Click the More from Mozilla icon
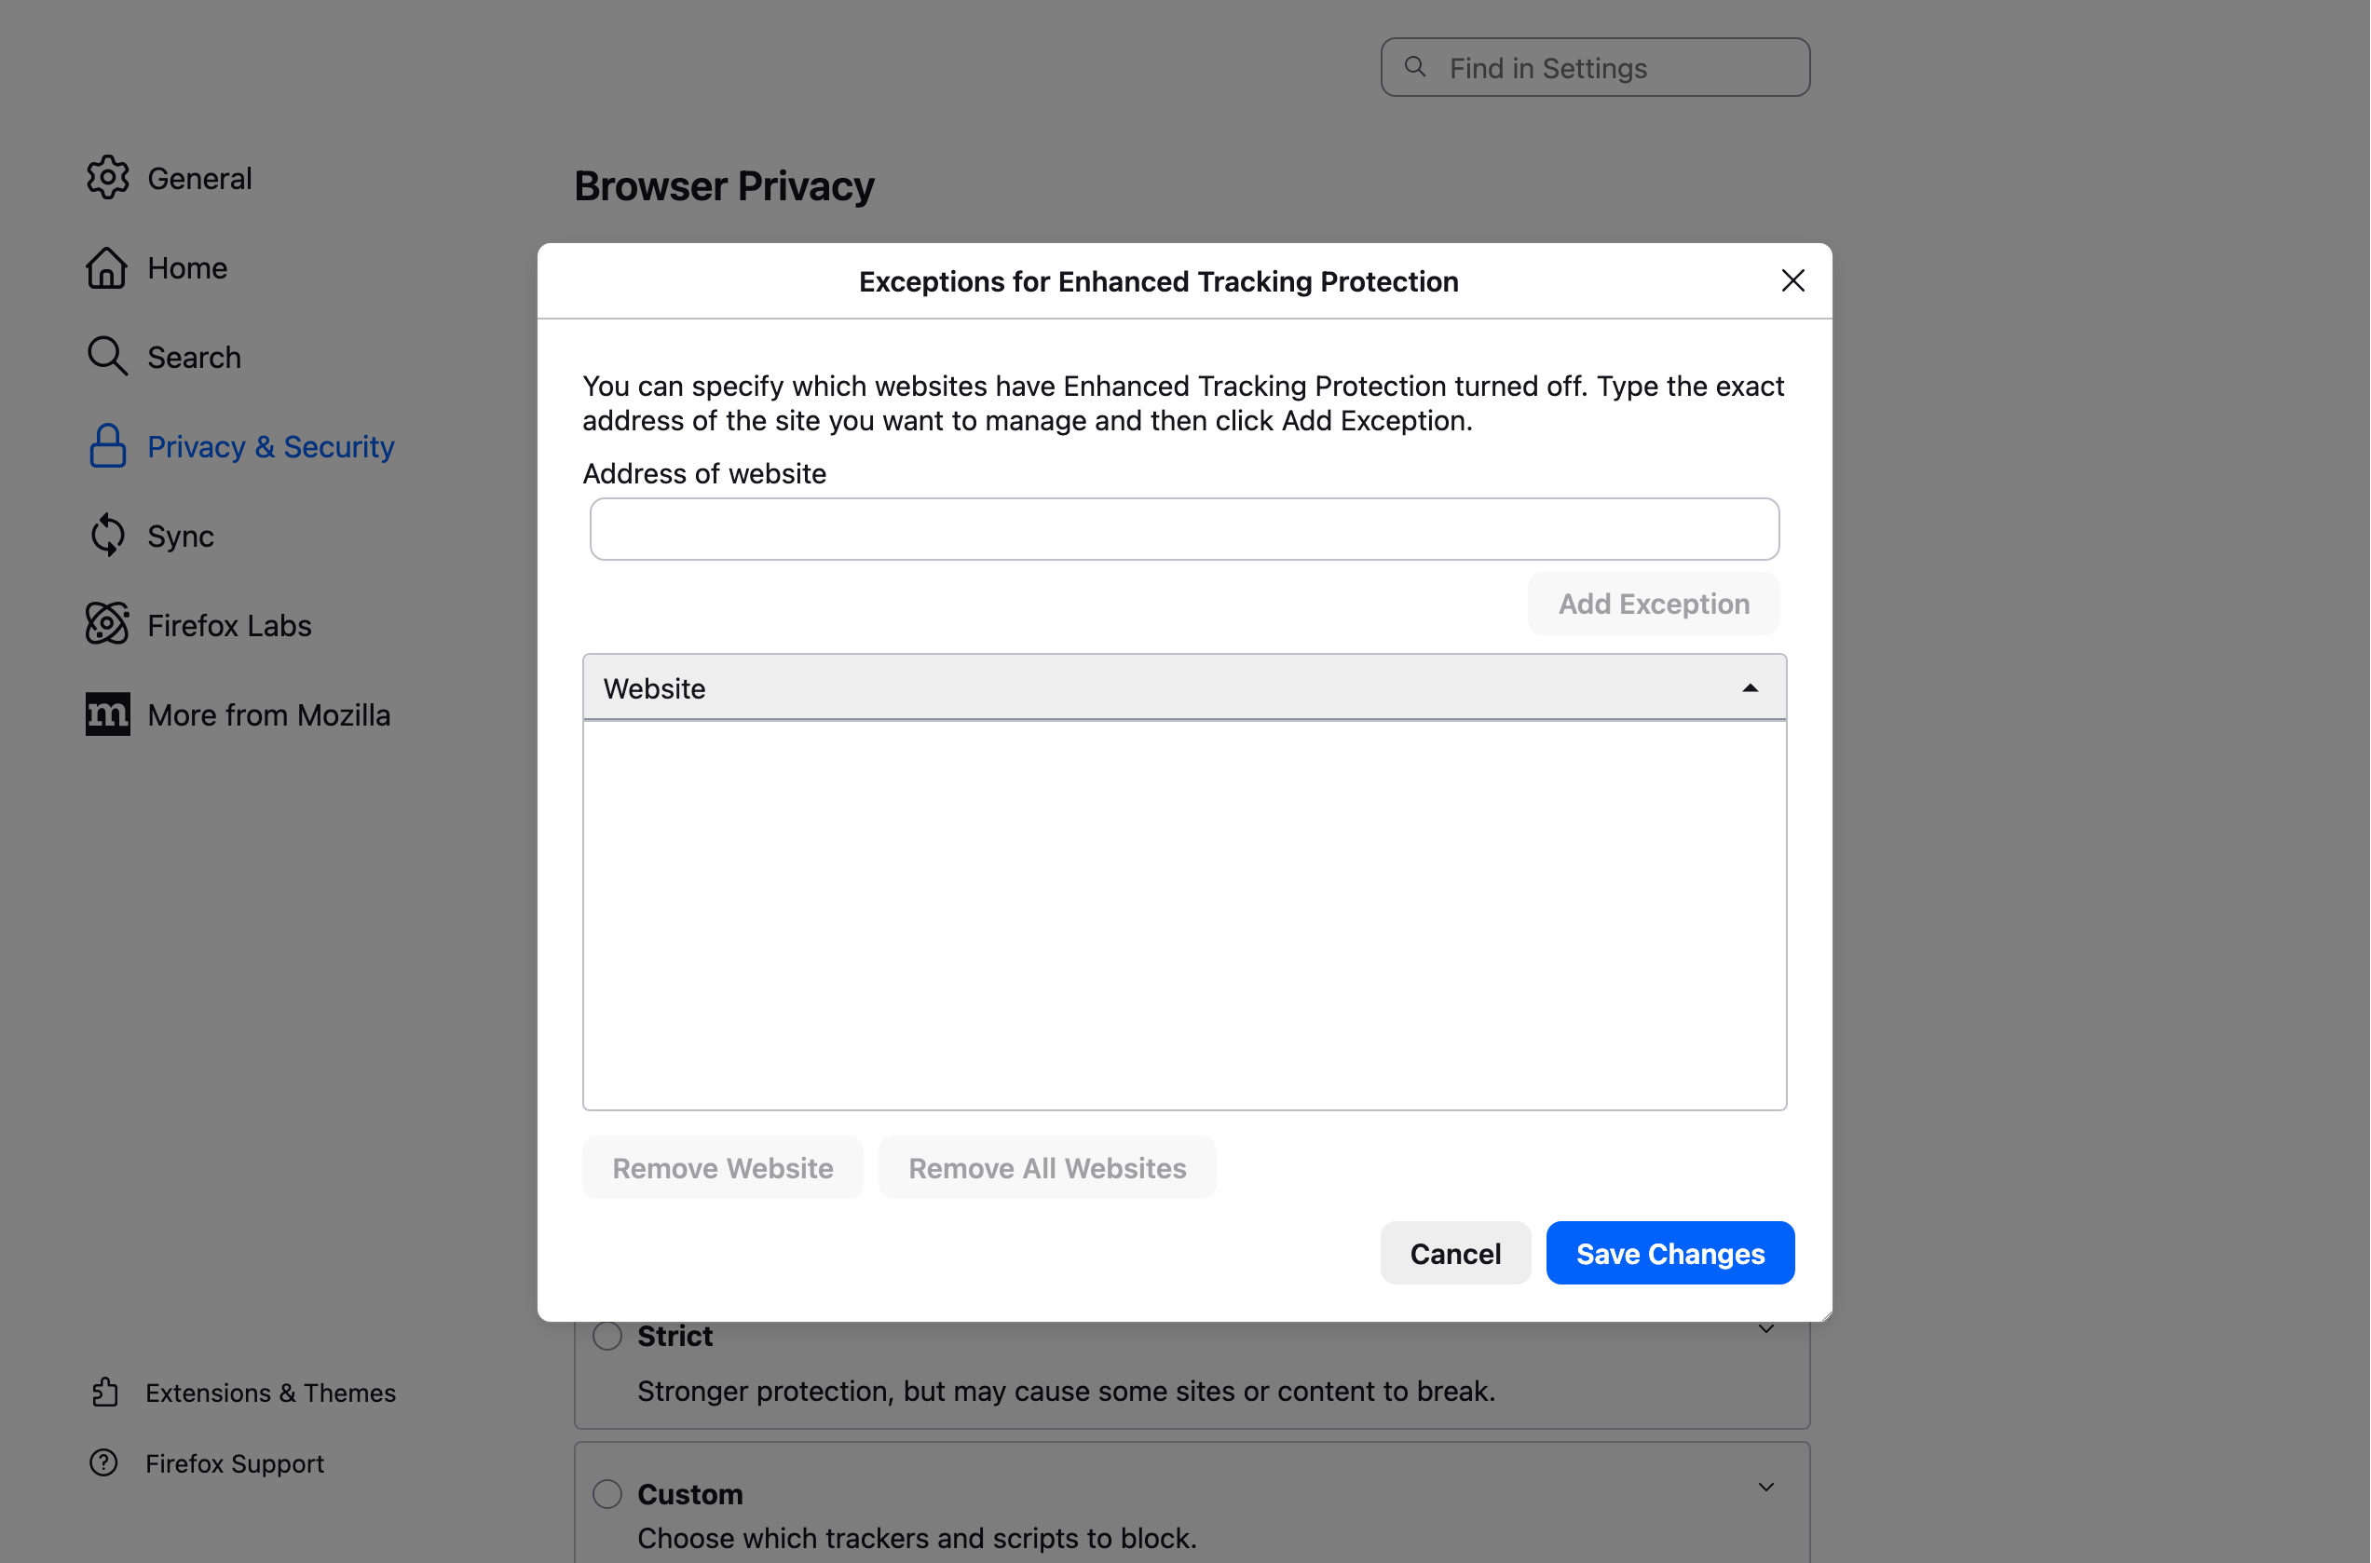The image size is (2371, 1563). coord(109,714)
